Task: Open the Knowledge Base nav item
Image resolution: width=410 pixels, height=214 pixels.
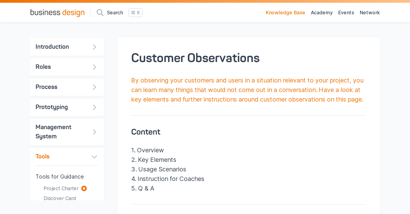Action: click(x=285, y=13)
